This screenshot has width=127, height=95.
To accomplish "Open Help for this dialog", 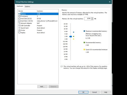I will (x=106, y=92).
